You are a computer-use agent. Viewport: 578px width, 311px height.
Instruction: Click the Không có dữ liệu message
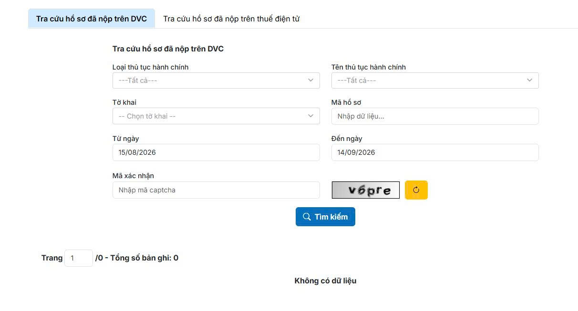325,281
